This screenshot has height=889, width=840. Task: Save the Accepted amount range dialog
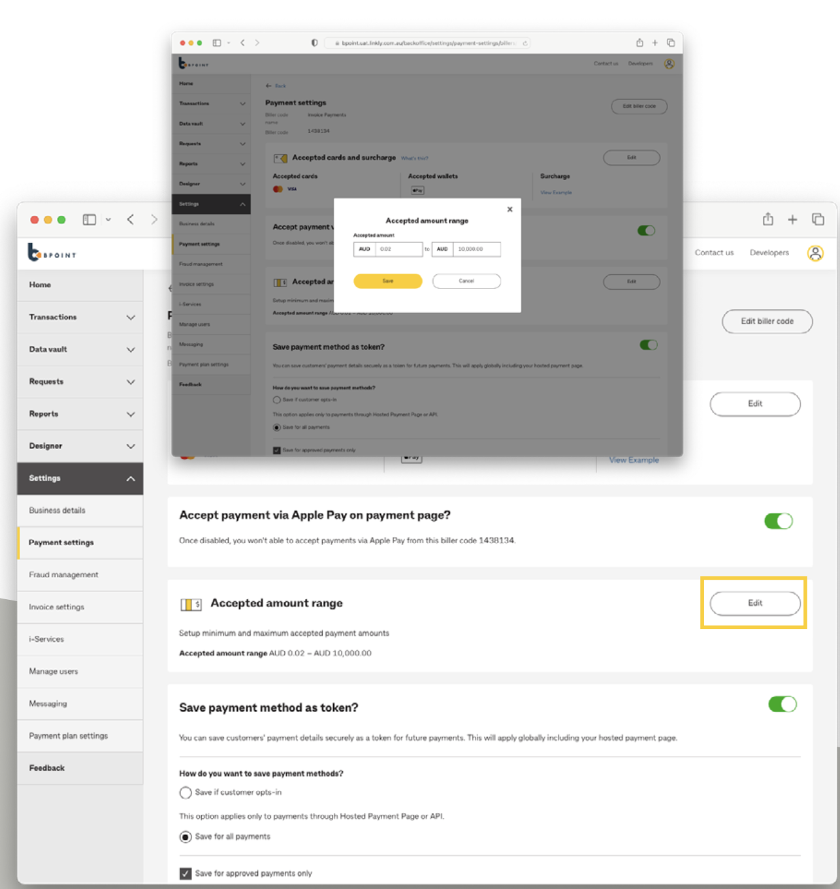(x=388, y=281)
